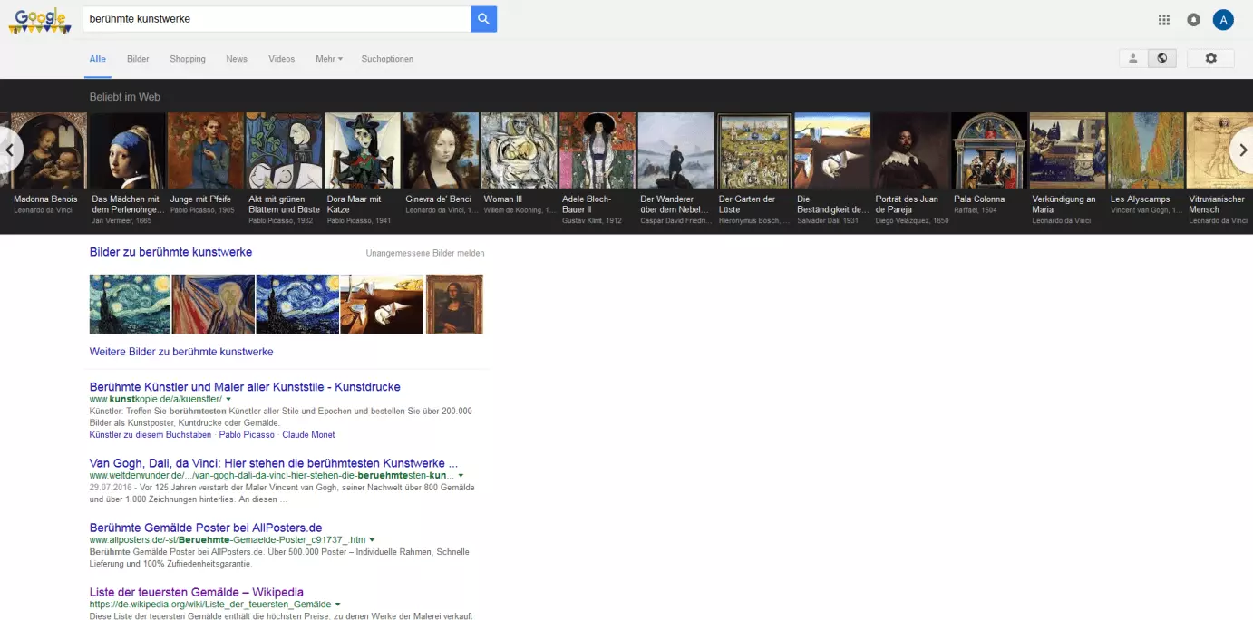Expand options arrow beside weltderwunder.de URL
1253x620 pixels.
(461, 476)
